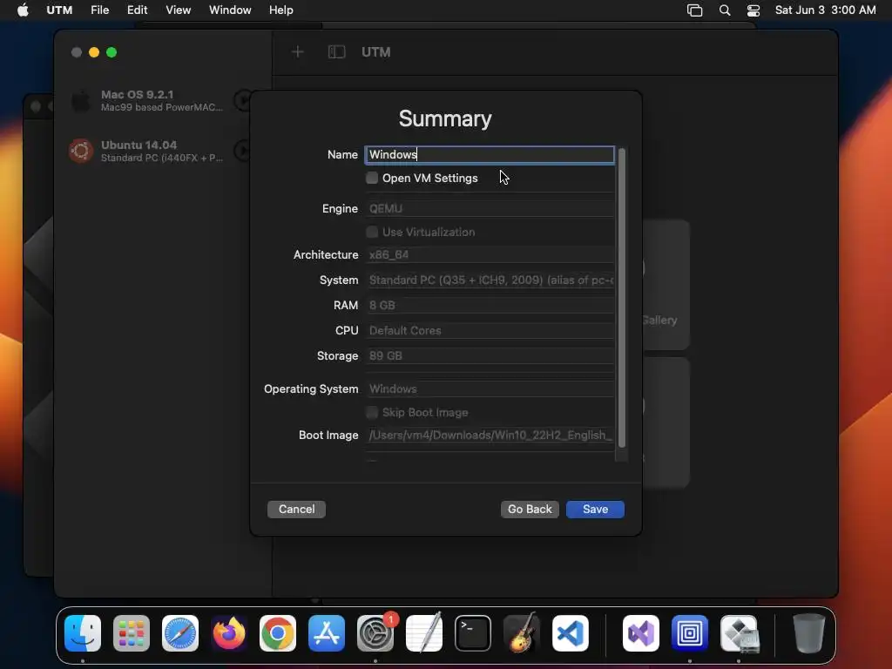Open GarageBand from the Dock
The width and height of the screenshot is (892, 669).
[521, 632]
